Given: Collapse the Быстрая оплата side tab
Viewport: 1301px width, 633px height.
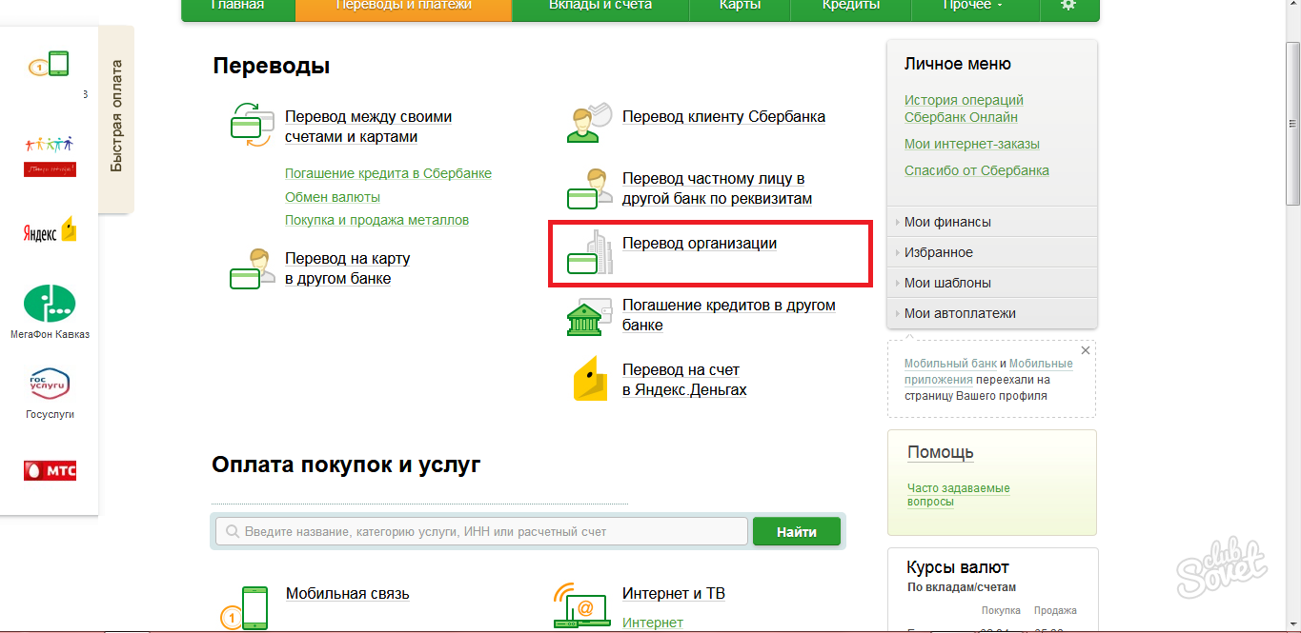Looking at the screenshot, I should tap(116, 116).
